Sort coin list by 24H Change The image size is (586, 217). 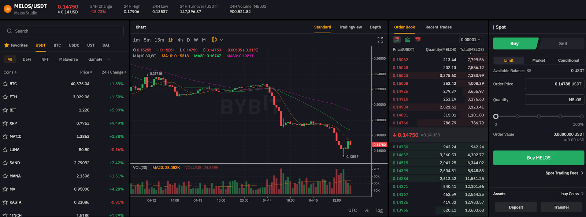[x=114, y=72]
